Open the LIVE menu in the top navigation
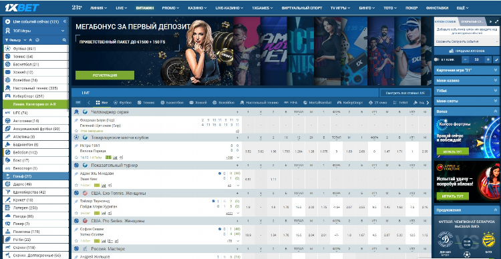This screenshot has width=501, height=259. [122, 8]
